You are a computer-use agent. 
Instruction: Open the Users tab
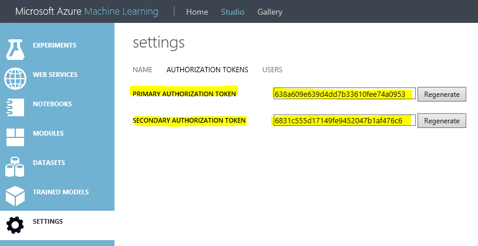272,70
